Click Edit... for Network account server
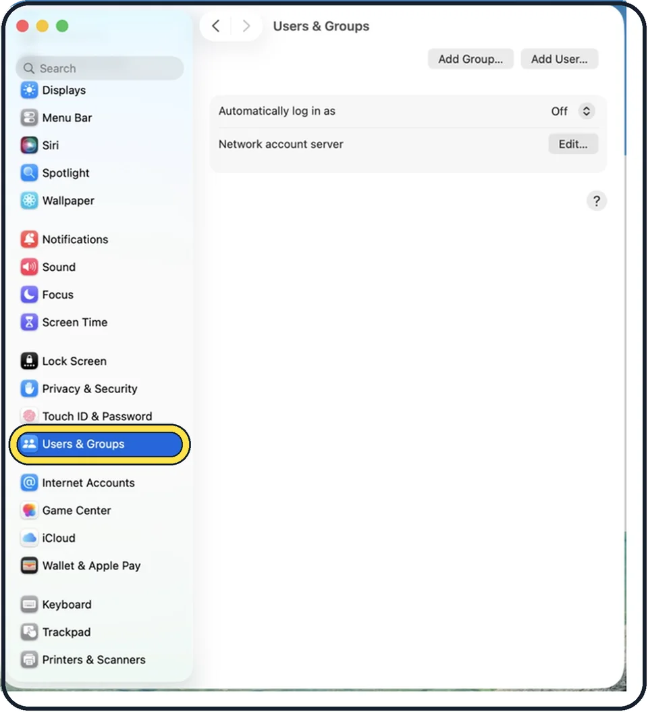This screenshot has height=712, width=648. pyautogui.click(x=573, y=144)
